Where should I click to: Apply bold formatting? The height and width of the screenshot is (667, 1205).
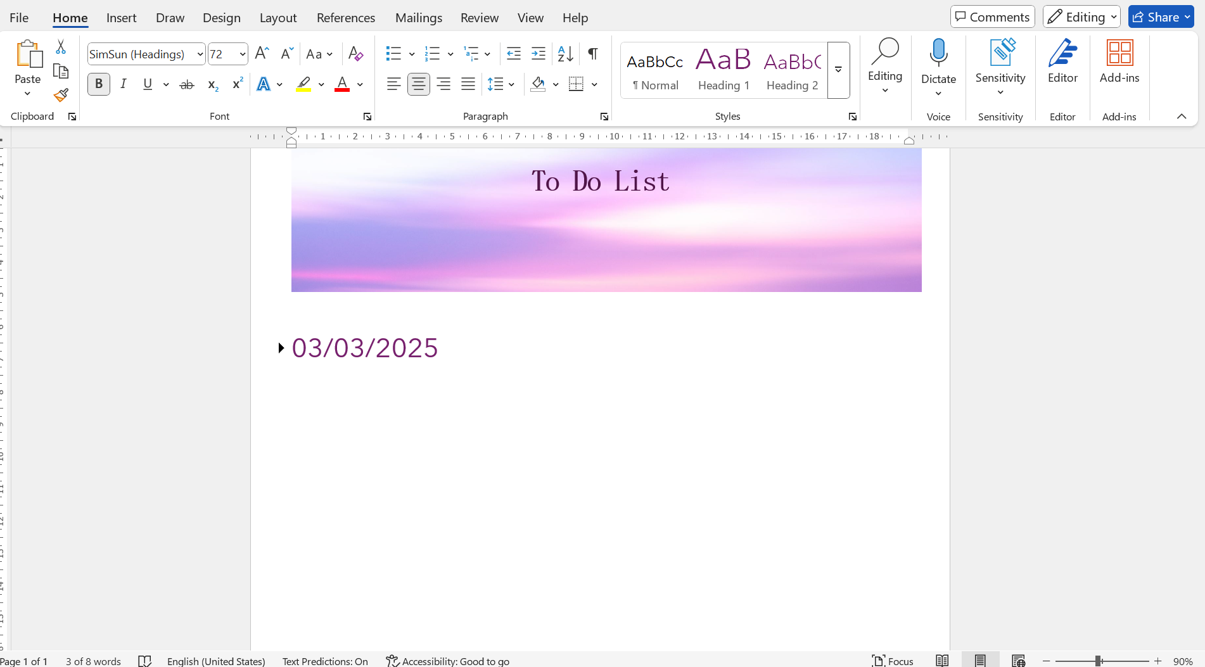pos(99,84)
